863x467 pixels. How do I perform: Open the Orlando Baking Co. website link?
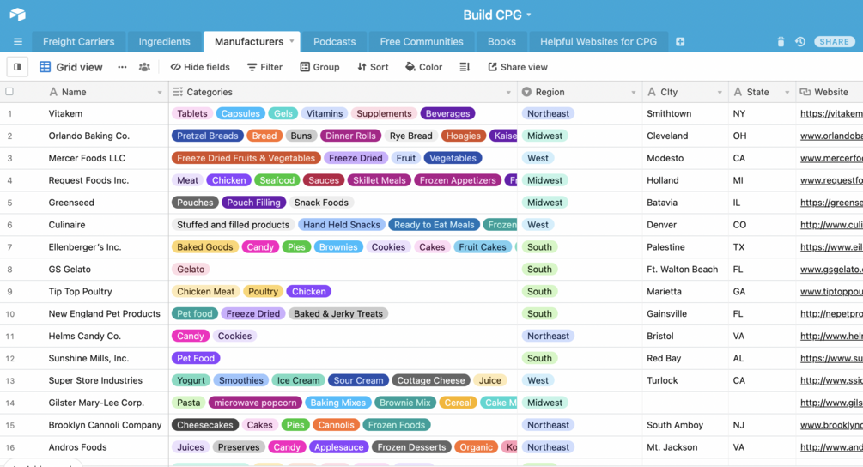(x=831, y=136)
